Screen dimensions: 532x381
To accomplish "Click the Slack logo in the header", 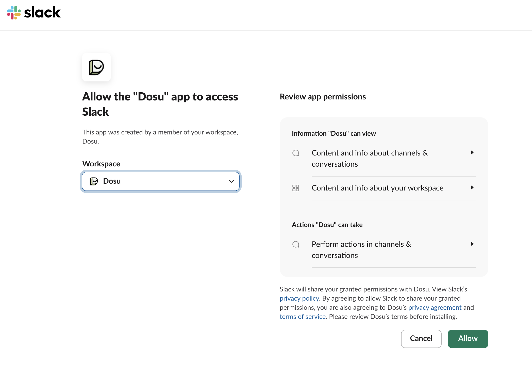I will 34,12.
